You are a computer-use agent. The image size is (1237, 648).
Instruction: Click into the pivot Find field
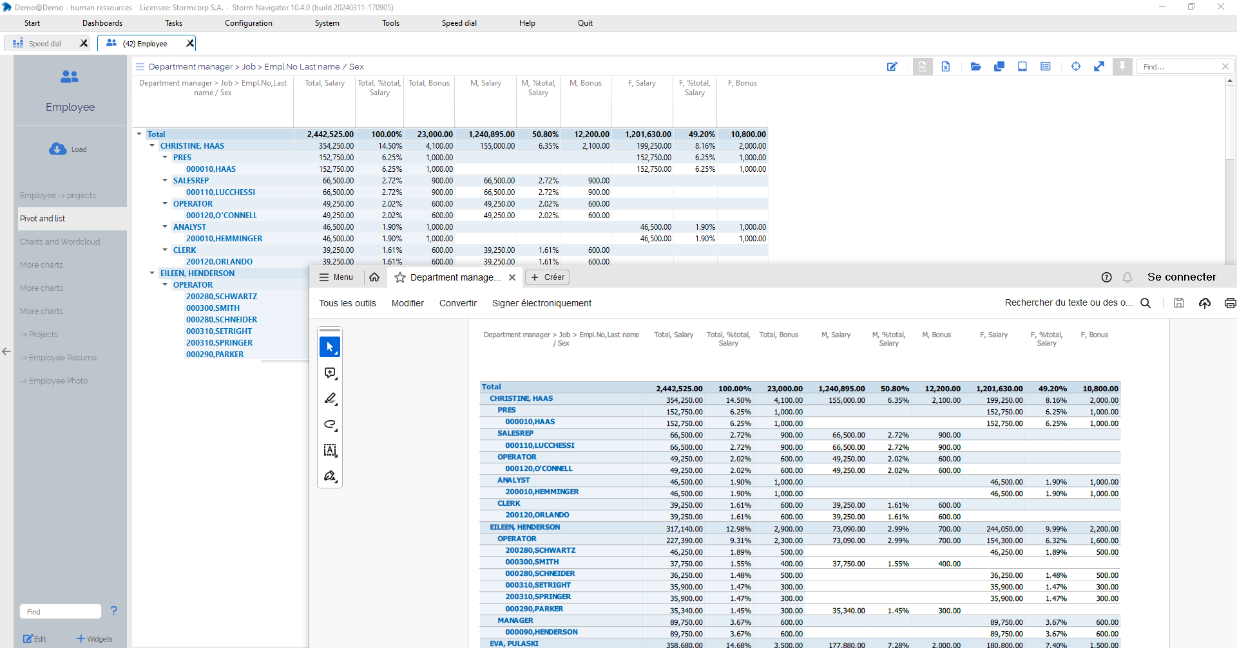coord(1178,66)
